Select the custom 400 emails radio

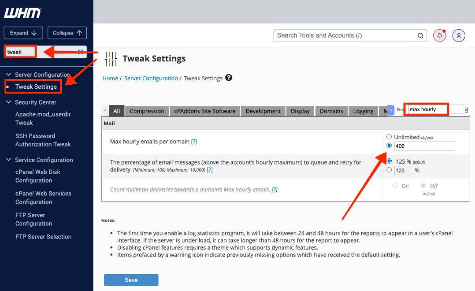coord(389,145)
